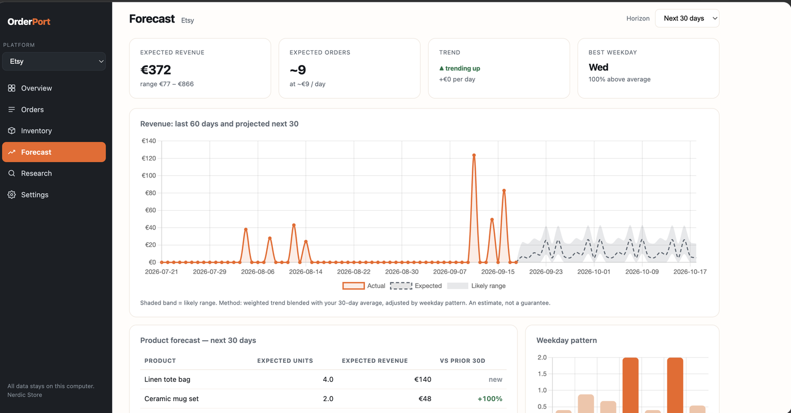Toggle the Likely range legend item
The width and height of the screenshot is (791, 413).
point(476,286)
